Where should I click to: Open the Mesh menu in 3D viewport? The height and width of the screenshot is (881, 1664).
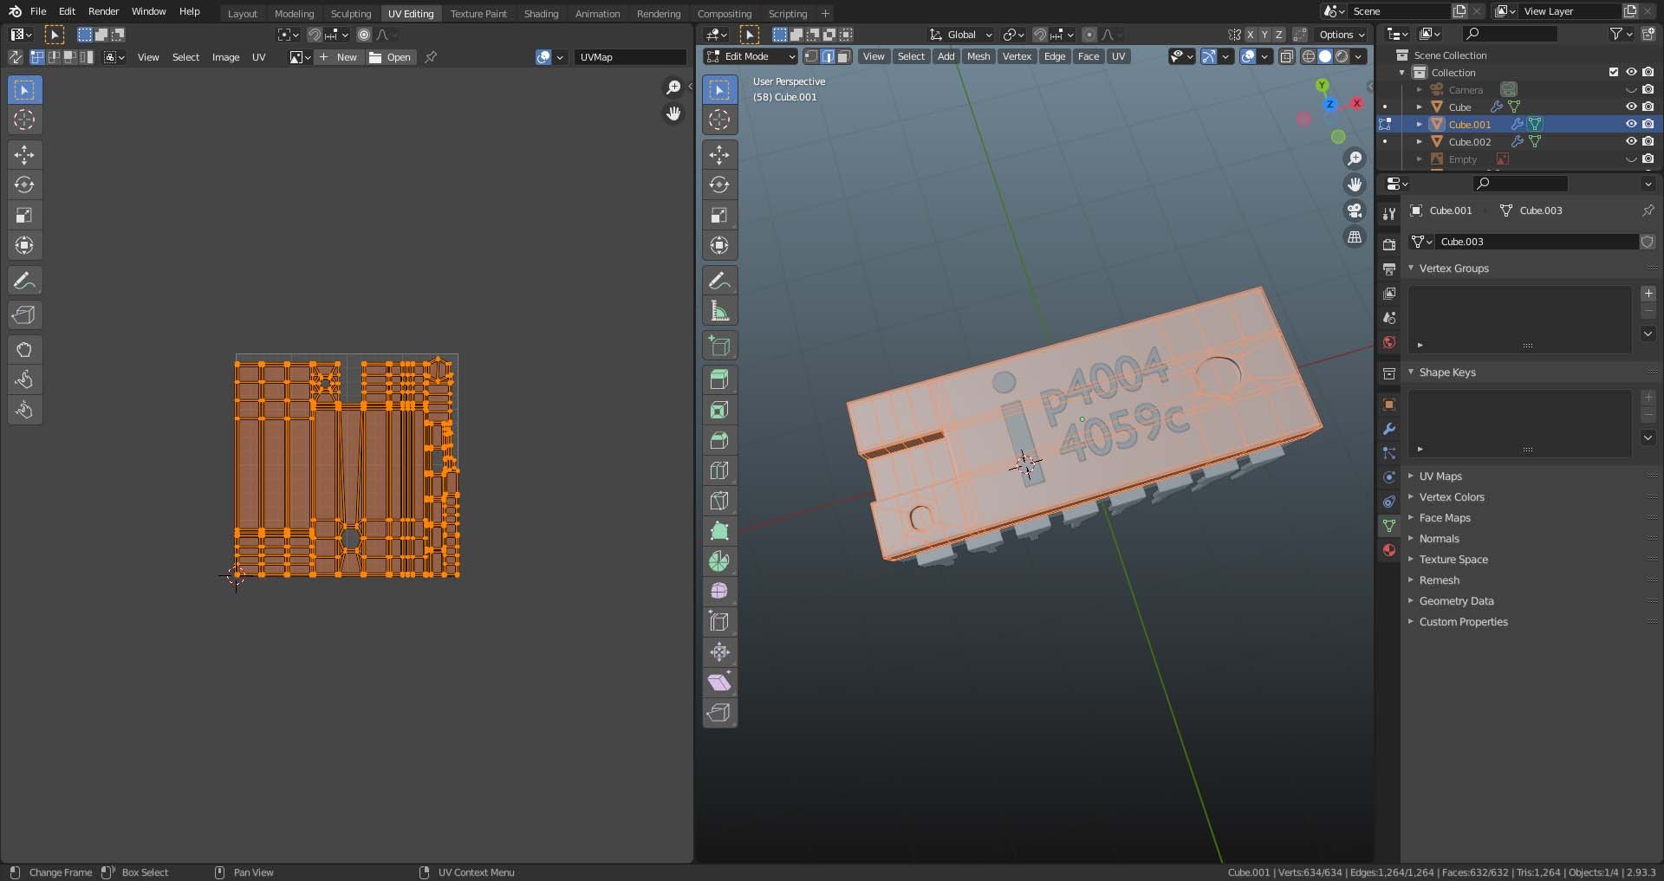978,56
